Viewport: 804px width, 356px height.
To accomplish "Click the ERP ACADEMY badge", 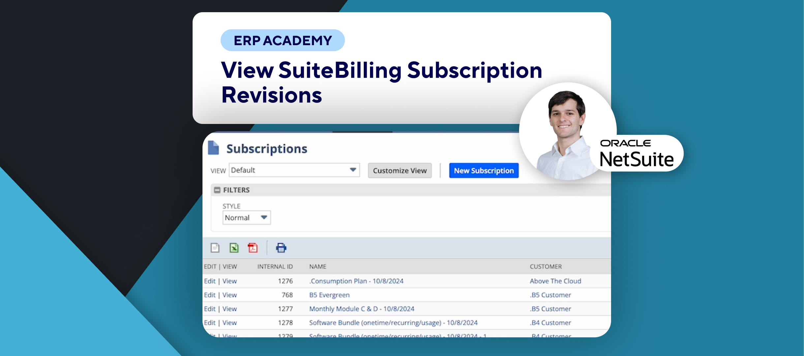I will click(x=283, y=40).
